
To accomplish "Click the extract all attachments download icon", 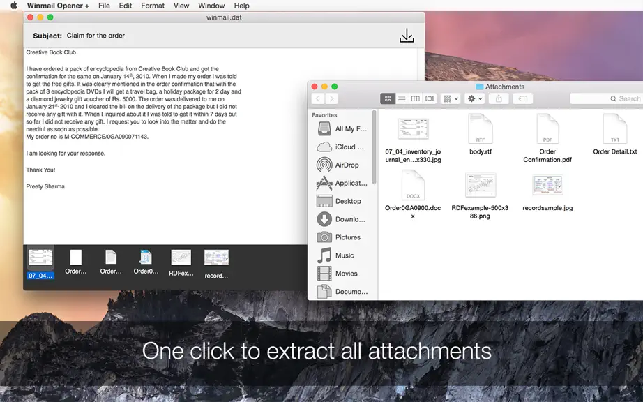I will click(407, 36).
